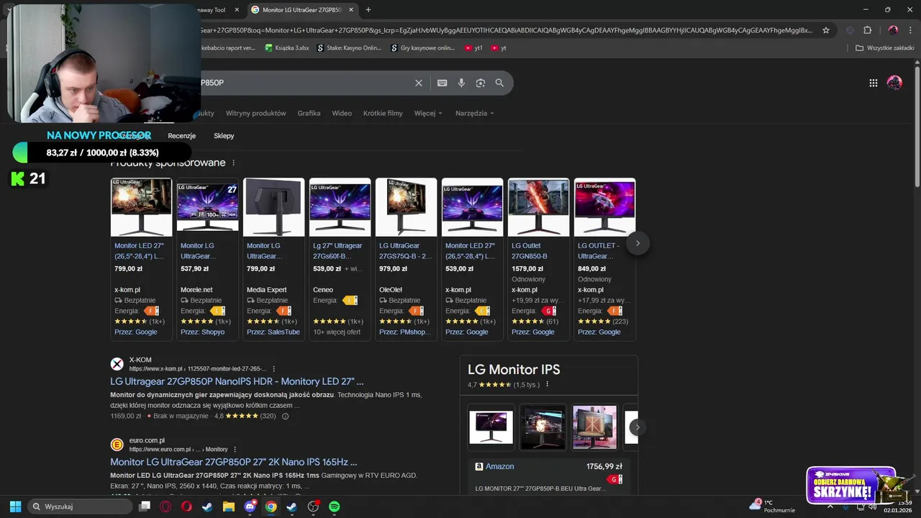
Task: Open the 'yt' YouTube bookmark
Action: coord(499,48)
